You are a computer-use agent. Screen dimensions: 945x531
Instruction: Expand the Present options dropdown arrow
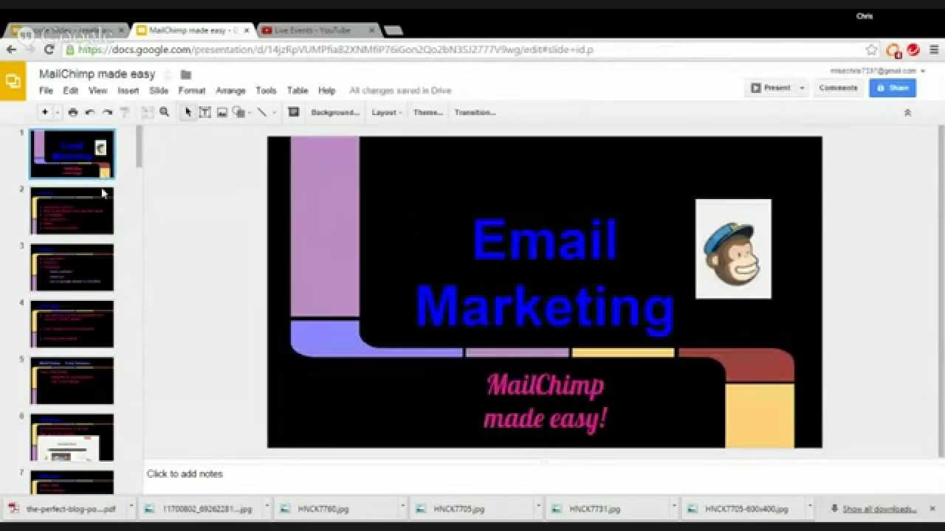[x=802, y=88]
